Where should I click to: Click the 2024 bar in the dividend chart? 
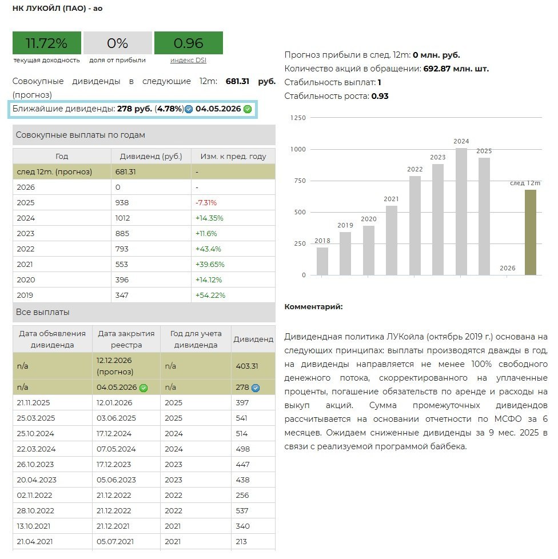tap(461, 211)
